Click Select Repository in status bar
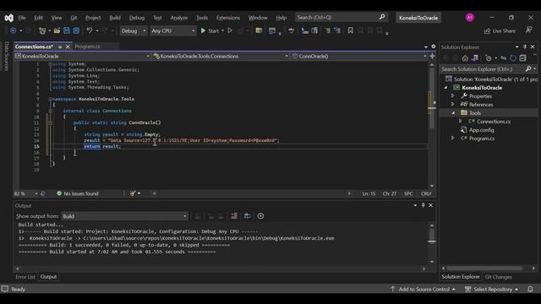Screen dimensions: 541x304 (492, 289)
